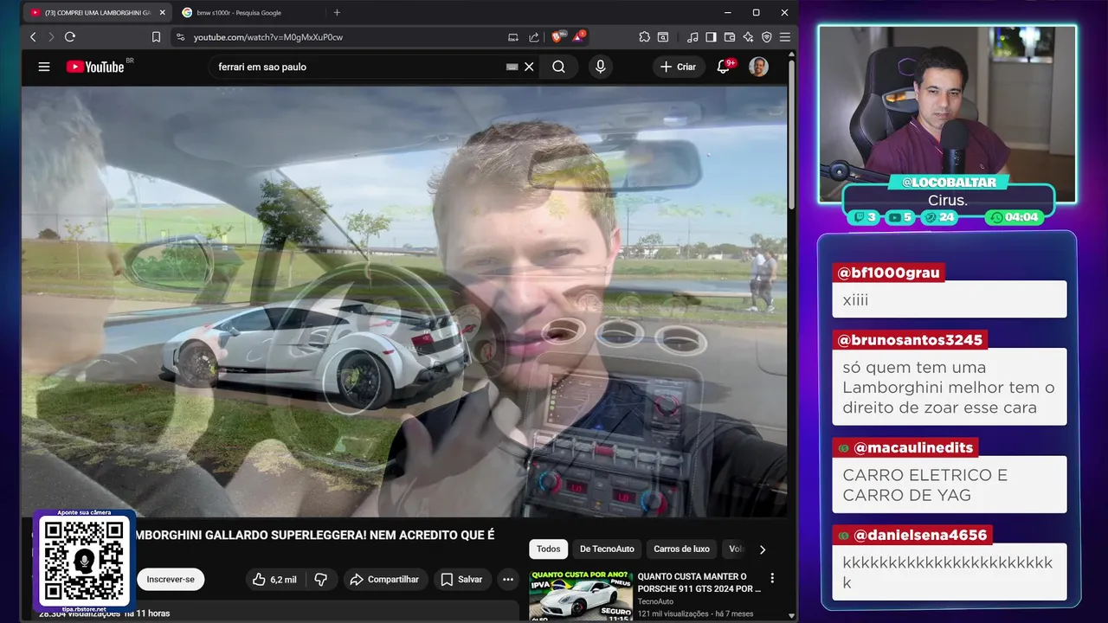The width and height of the screenshot is (1108, 623).
Task: Open Leo AI sparkle icon
Action: point(748,37)
